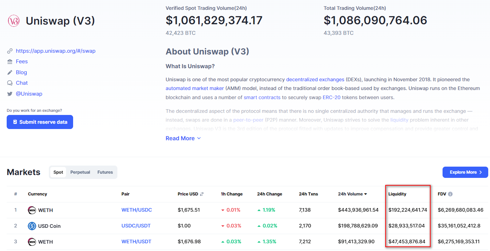Click the FDV column header
This screenshot has width=490, height=251.
442,194
